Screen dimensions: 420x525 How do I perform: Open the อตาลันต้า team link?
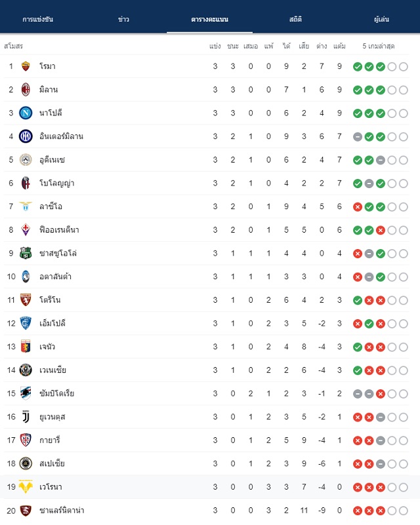55,277
